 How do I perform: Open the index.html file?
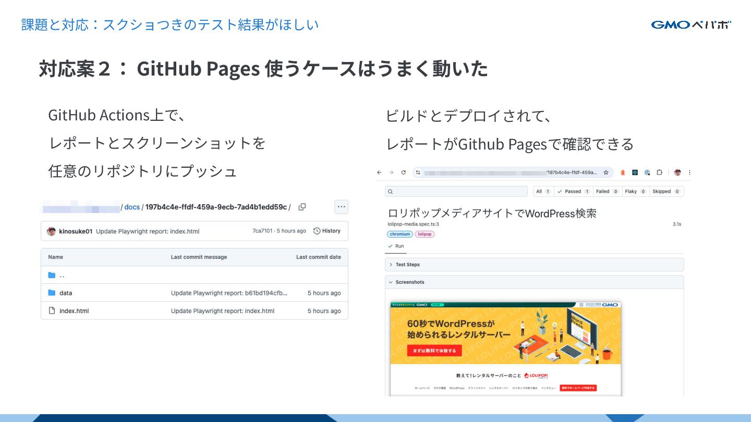pyautogui.click(x=74, y=311)
